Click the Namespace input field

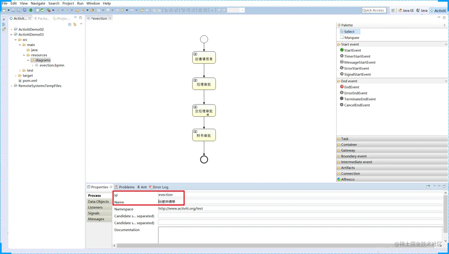[301, 209]
